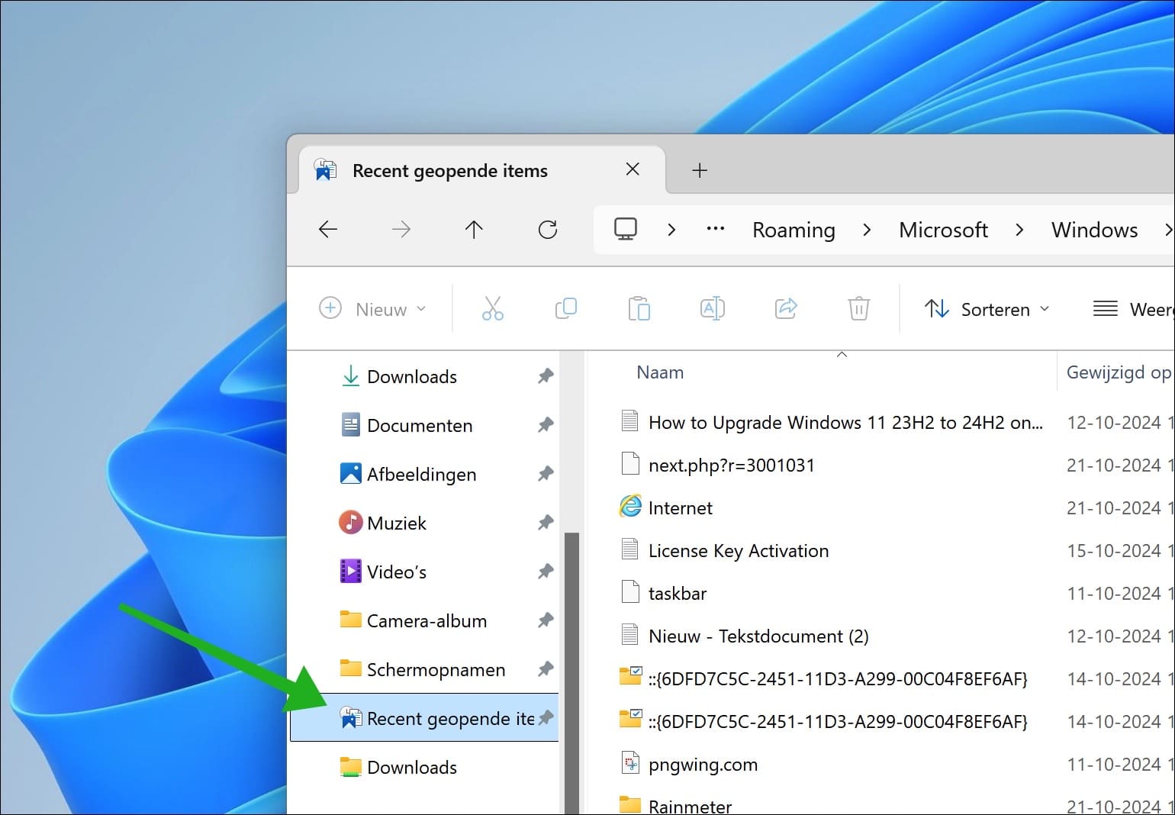Click the Share icon in toolbar

(786, 309)
